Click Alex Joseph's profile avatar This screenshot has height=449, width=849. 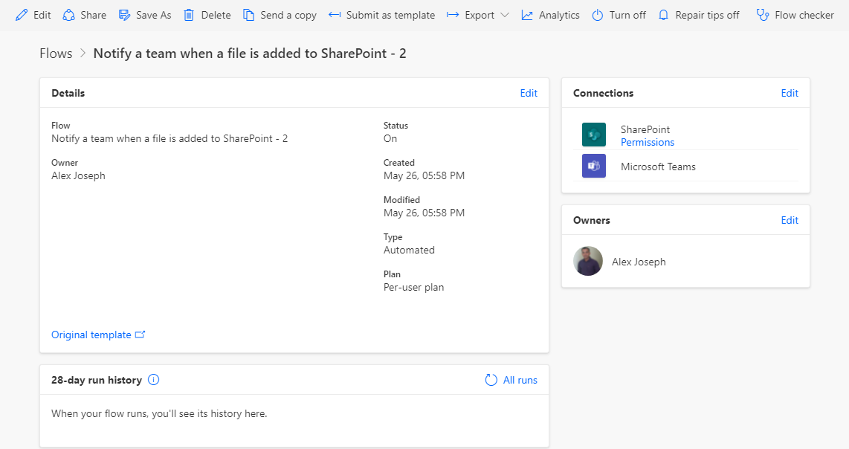(x=588, y=262)
